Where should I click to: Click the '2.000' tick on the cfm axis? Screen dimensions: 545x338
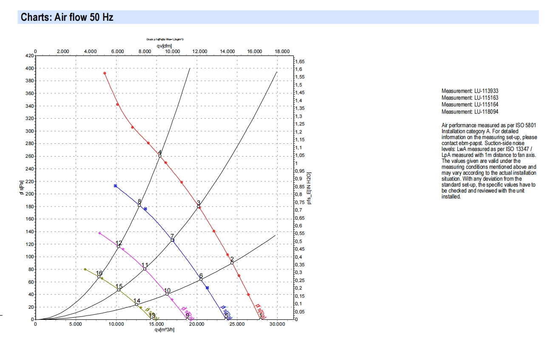[x=63, y=51]
